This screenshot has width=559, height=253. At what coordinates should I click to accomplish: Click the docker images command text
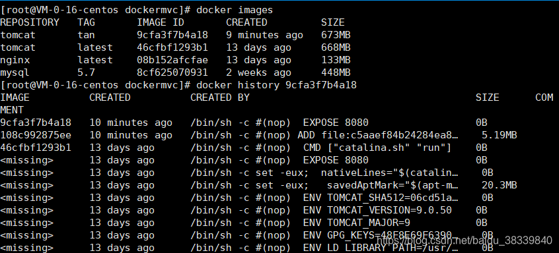click(235, 11)
